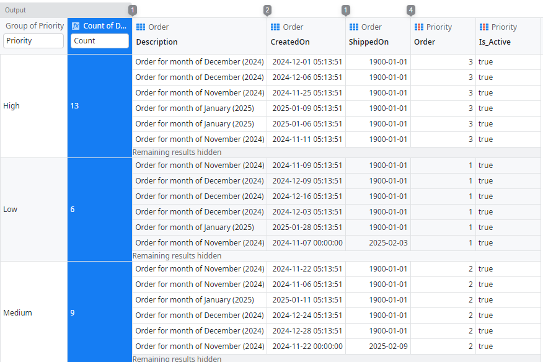Select the date 2024-12-01 05:13:51
This screenshot has height=362, width=543.
coord(307,62)
